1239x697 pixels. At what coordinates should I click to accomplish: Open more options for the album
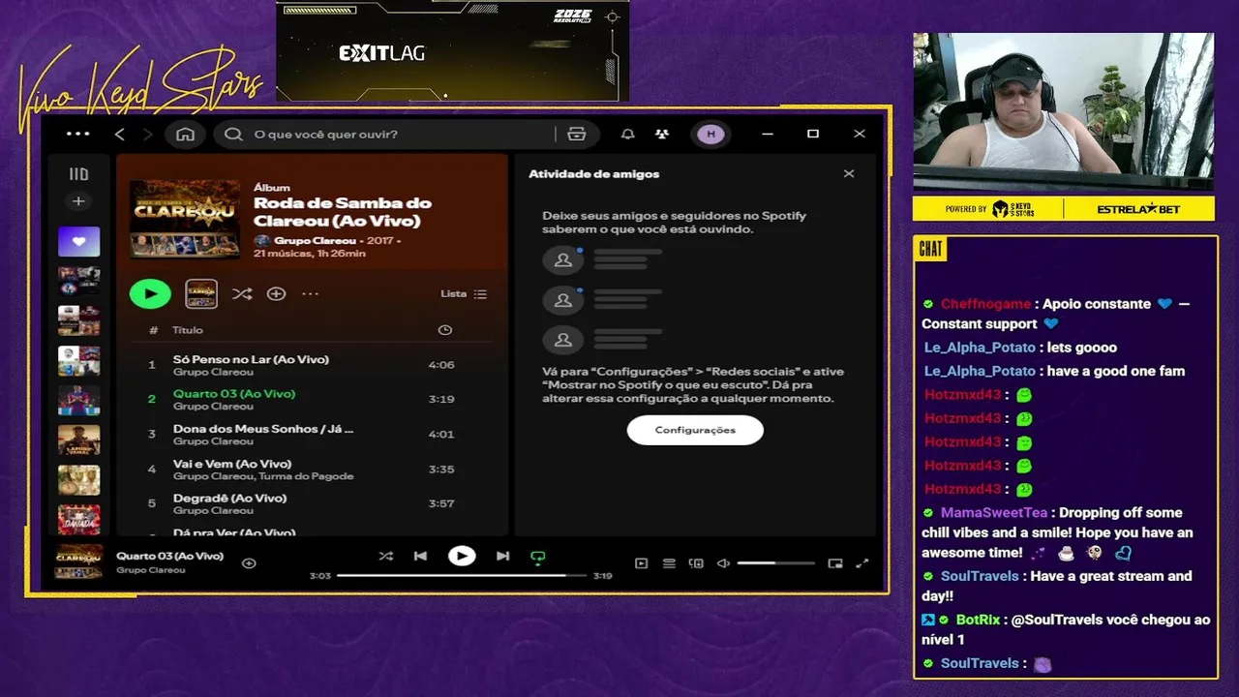coord(310,293)
